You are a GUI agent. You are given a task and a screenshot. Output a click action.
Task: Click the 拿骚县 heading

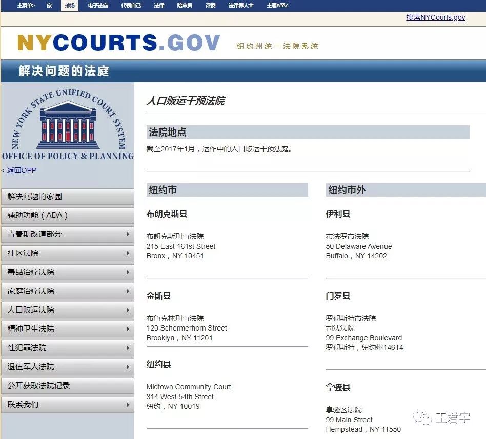point(338,388)
